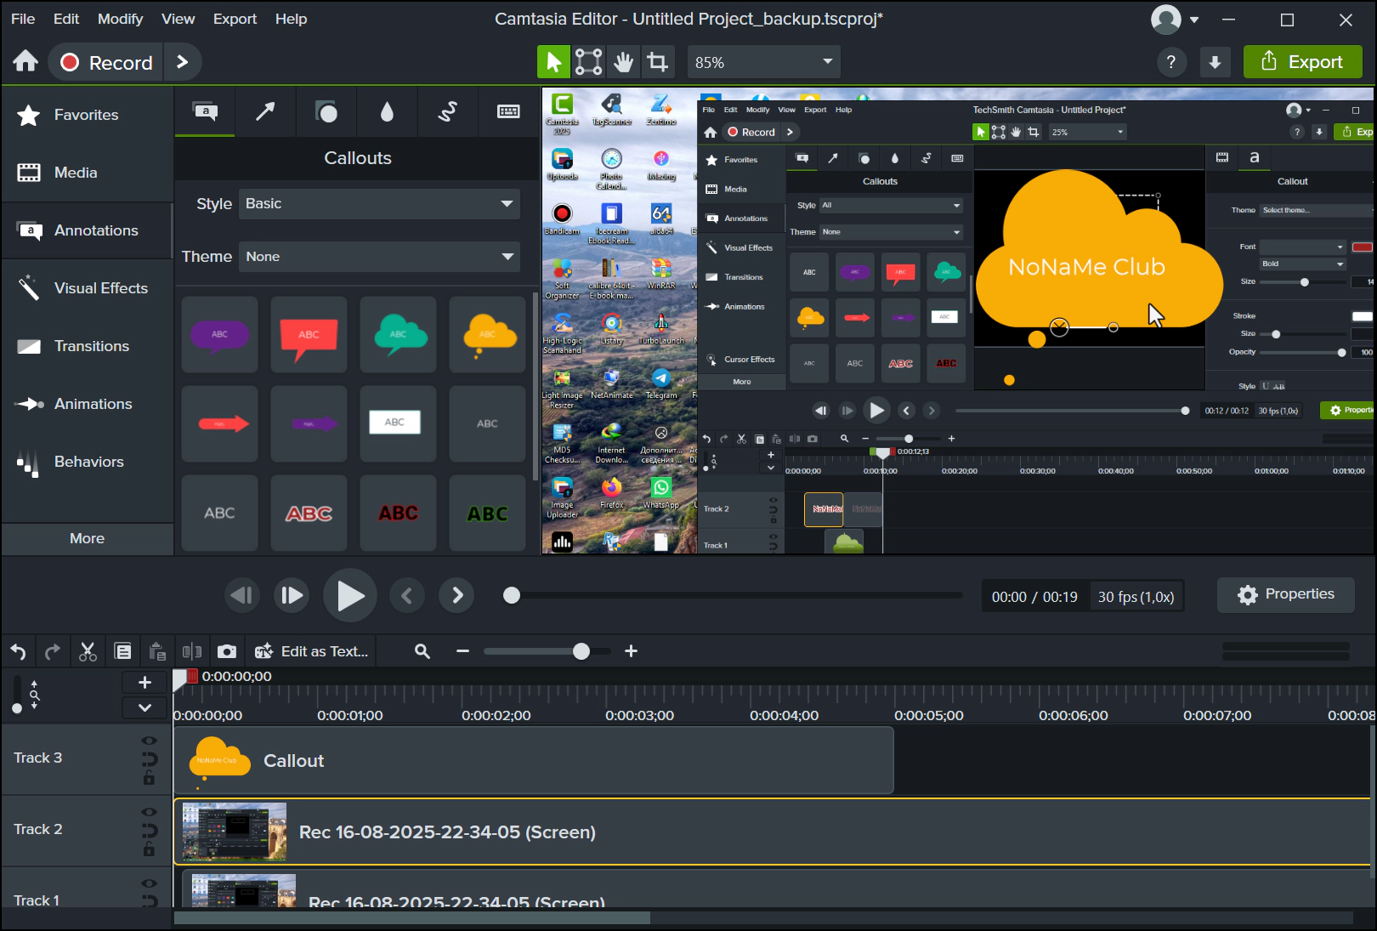Viewport: 1377px width, 931px height.
Task: Open the Arrows and Lines annotation tab
Action: (265, 111)
